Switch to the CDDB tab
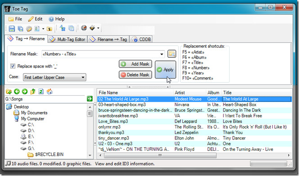This screenshot has height=176, width=299. click(141, 39)
